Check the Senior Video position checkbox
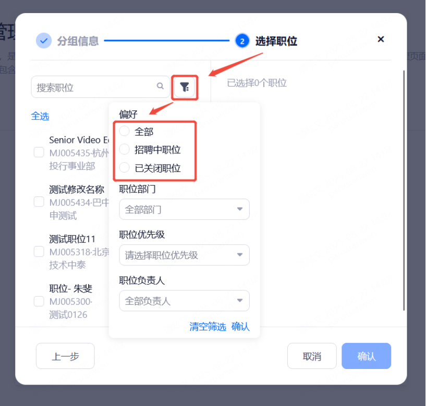The height and width of the screenshot is (406, 426). pos(39,152)
